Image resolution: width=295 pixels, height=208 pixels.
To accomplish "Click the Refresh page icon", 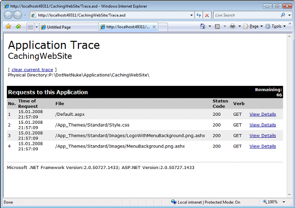I will tap(199, 15).
